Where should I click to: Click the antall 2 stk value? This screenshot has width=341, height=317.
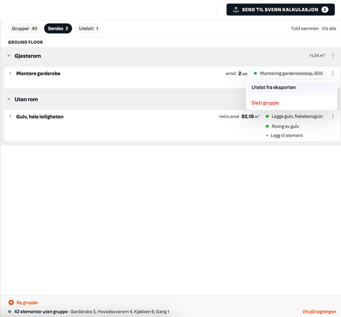point(243,73)
